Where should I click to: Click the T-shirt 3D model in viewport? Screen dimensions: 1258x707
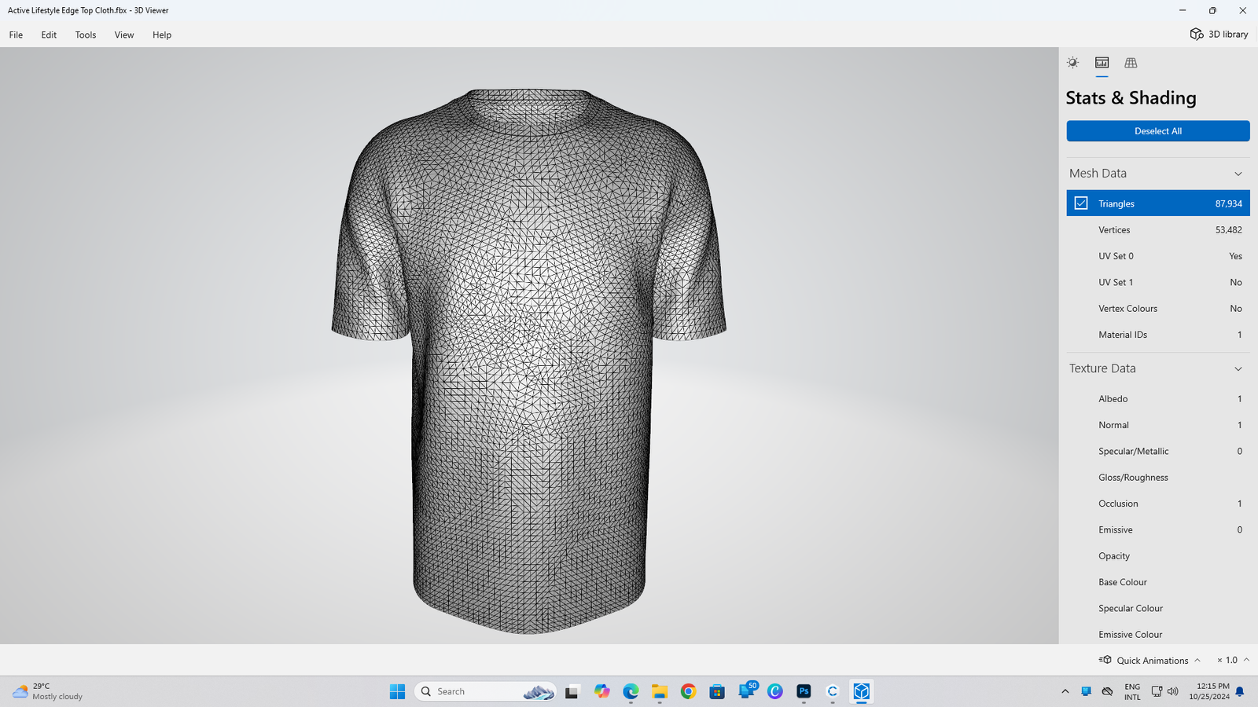(x=528, y=361)
